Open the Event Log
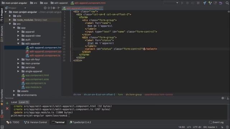 tap(216, 122)
